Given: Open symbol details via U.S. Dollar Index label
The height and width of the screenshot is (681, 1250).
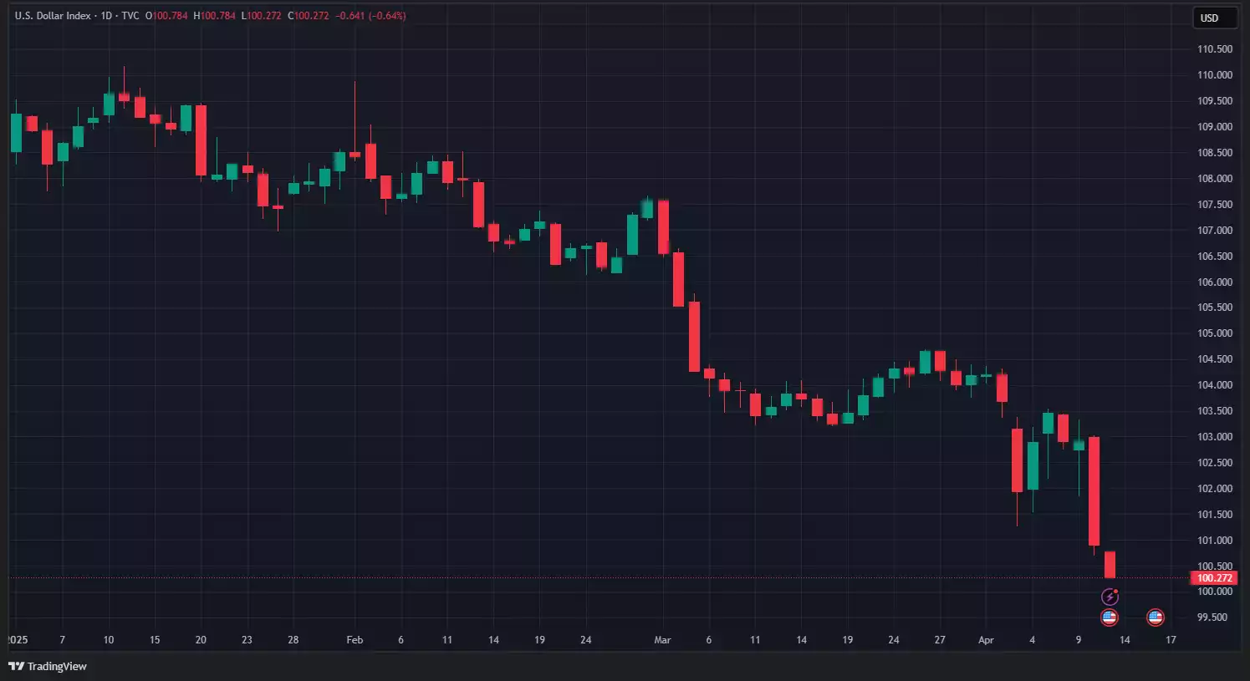Looking at the screenshot, I should (53, 15).
